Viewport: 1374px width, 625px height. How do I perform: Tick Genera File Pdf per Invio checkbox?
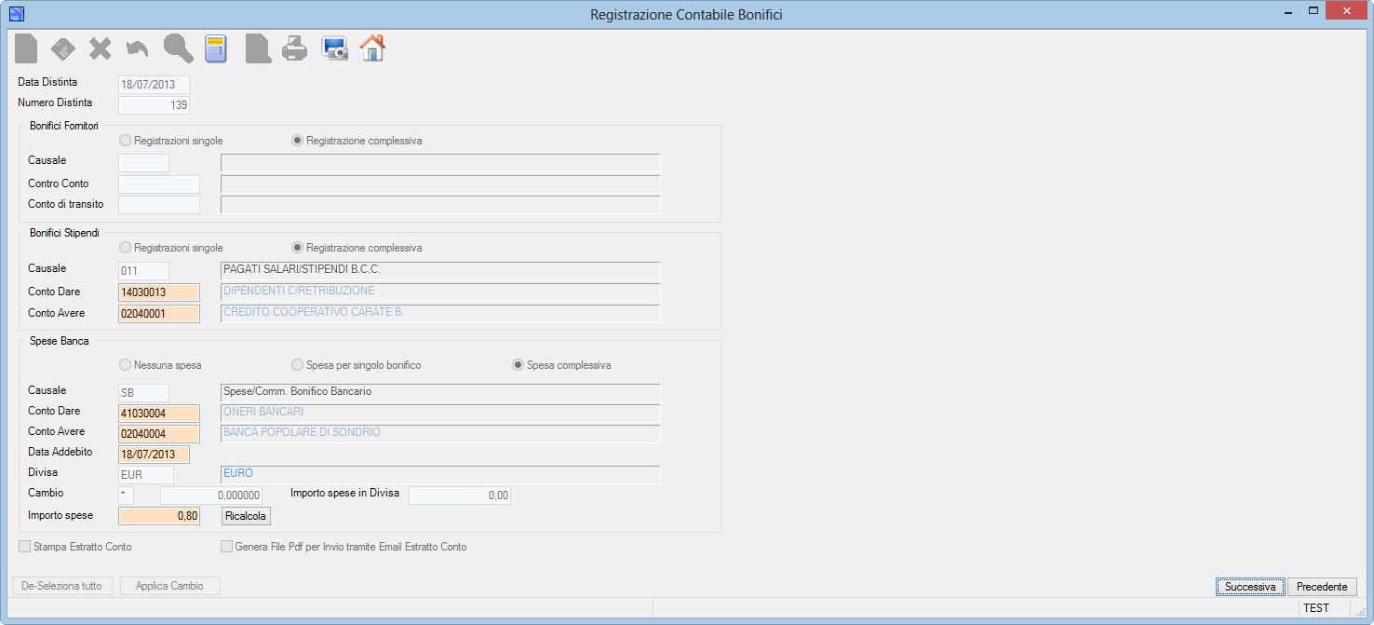click(343, 547)
